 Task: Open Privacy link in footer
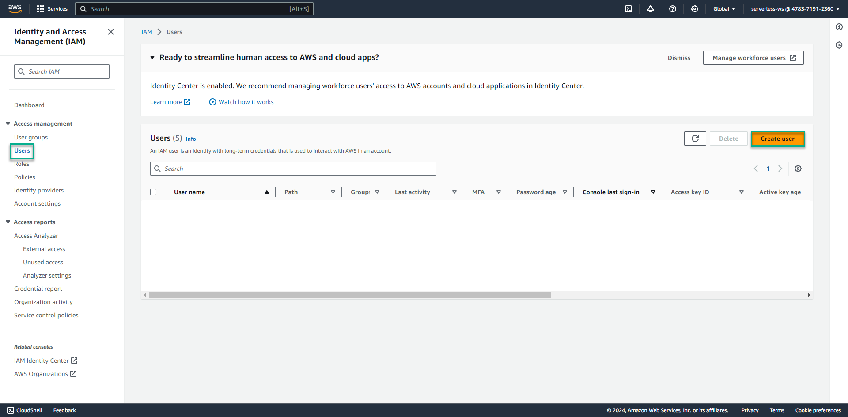pos(750,410)
